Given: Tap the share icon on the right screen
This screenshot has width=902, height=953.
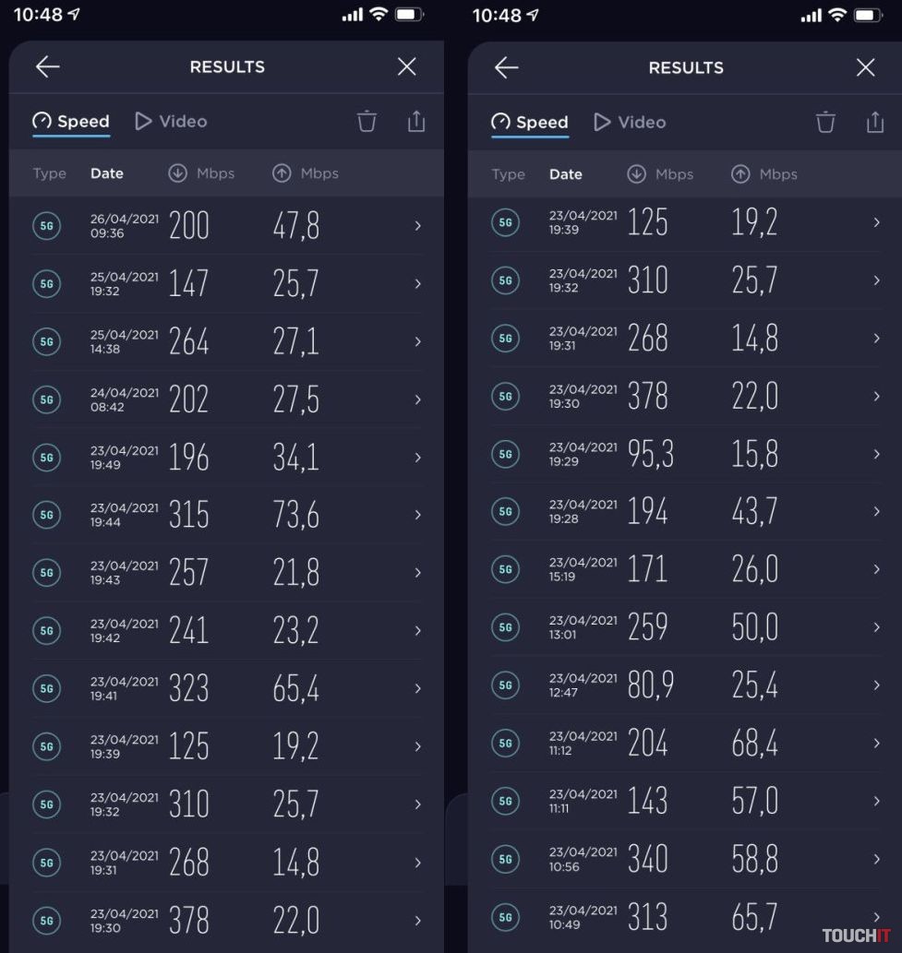Looking at the screenshot, I should pos(875,122).
